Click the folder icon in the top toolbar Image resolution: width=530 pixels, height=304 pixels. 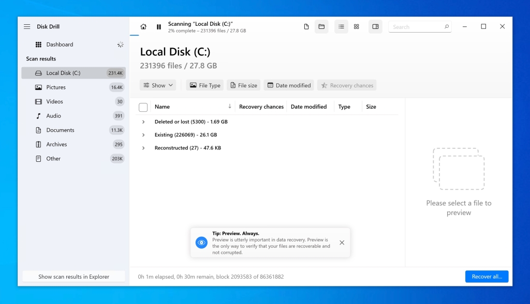321,26
